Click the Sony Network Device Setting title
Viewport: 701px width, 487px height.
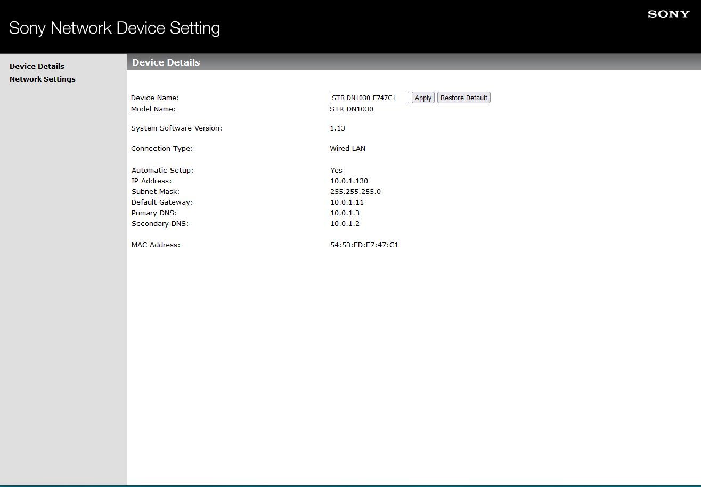[115, 28]
